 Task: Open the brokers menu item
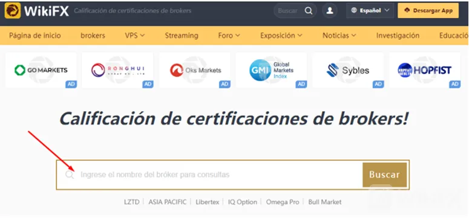click(x=93, y=36)
